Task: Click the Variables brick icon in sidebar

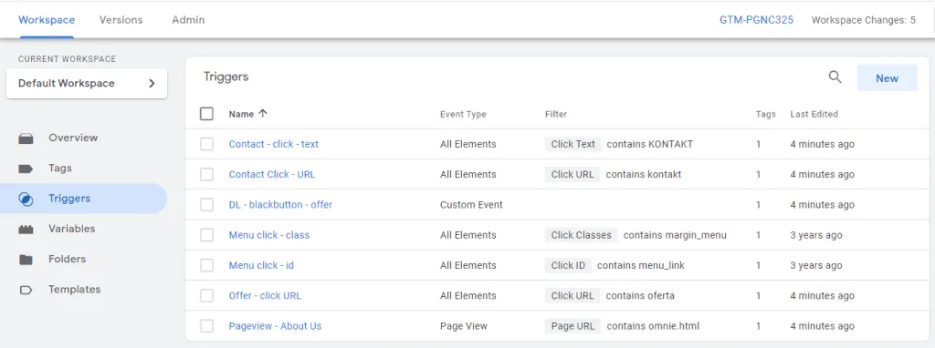Action: [26, 229]
